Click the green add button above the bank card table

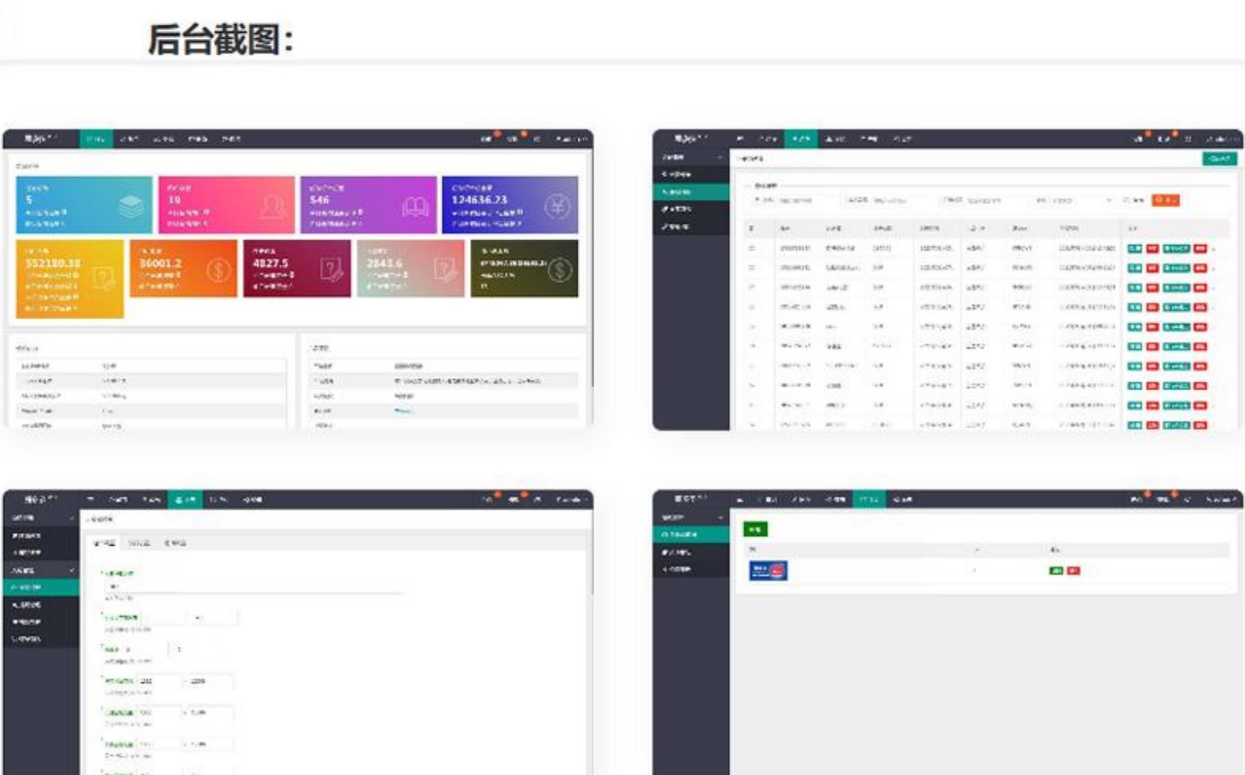[x=757, y=528]
